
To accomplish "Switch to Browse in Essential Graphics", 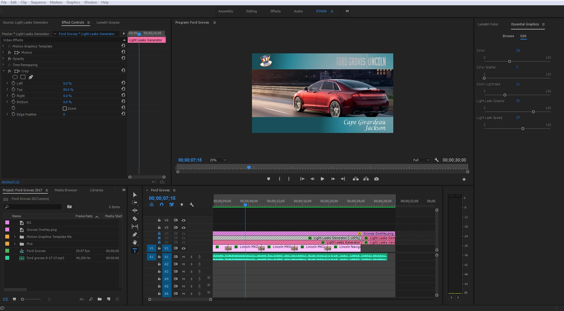I will click(508, 36).
